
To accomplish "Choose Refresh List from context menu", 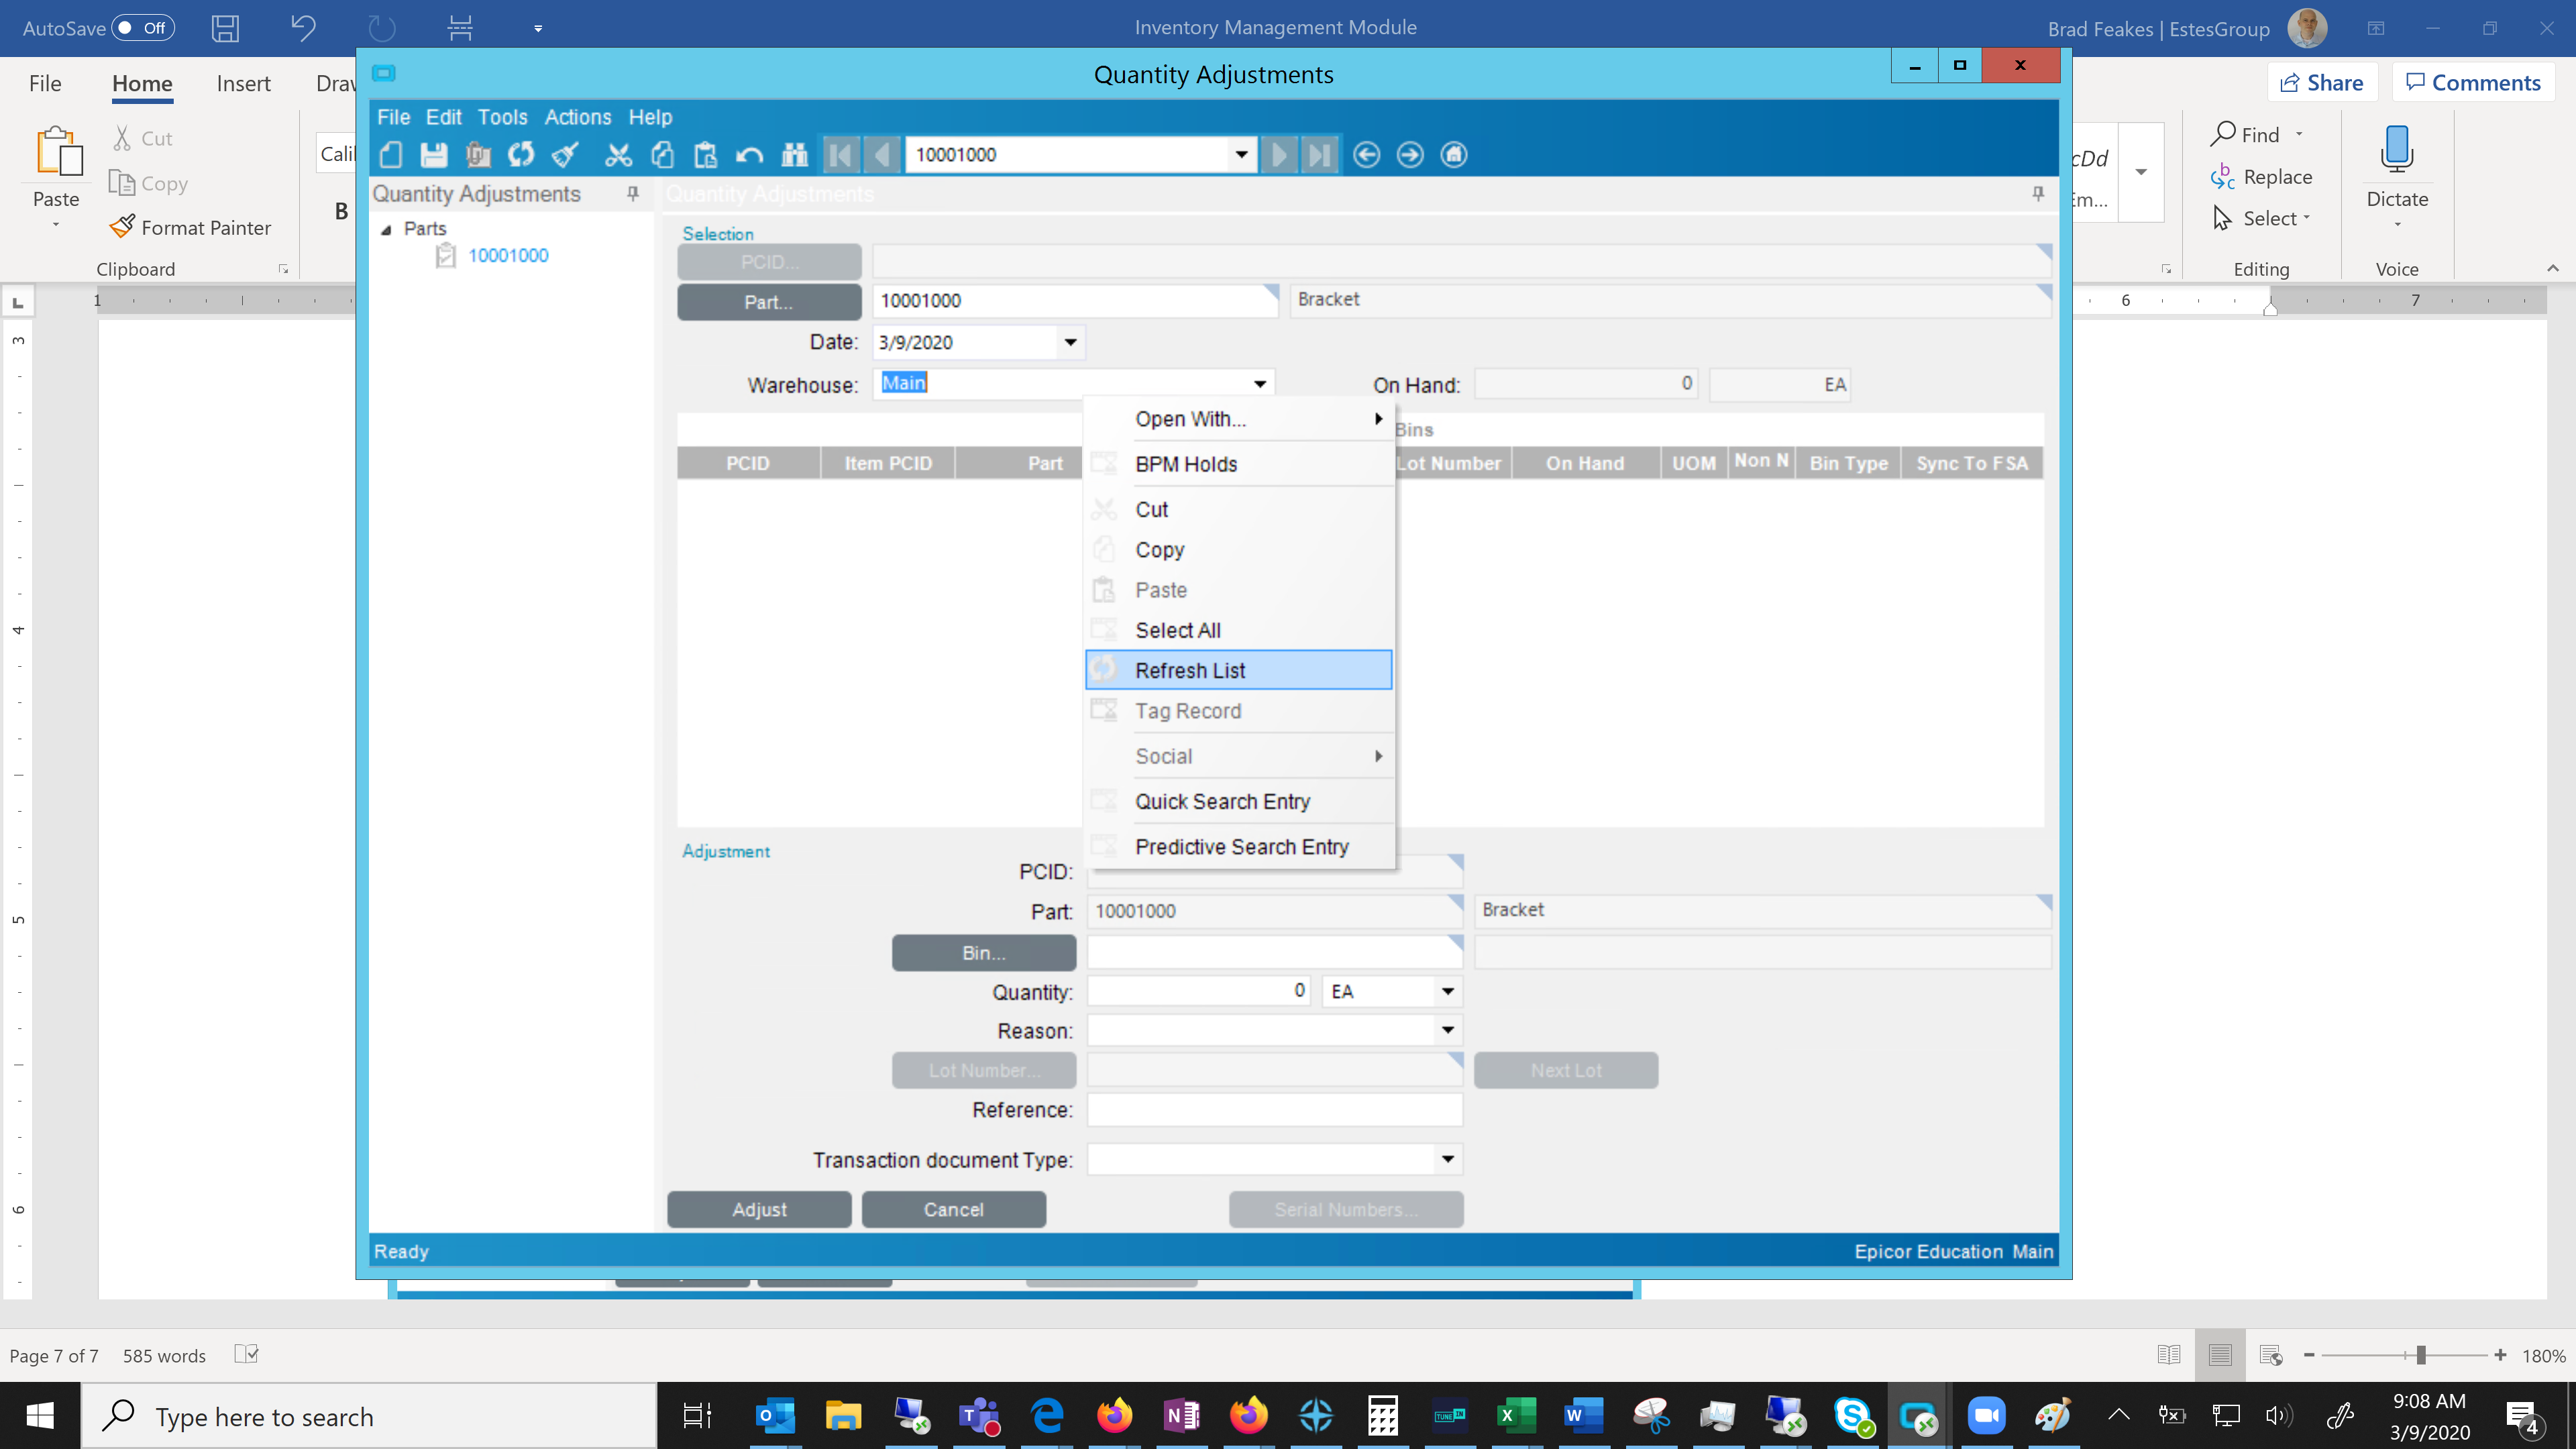I will [x=1239, y=670].
